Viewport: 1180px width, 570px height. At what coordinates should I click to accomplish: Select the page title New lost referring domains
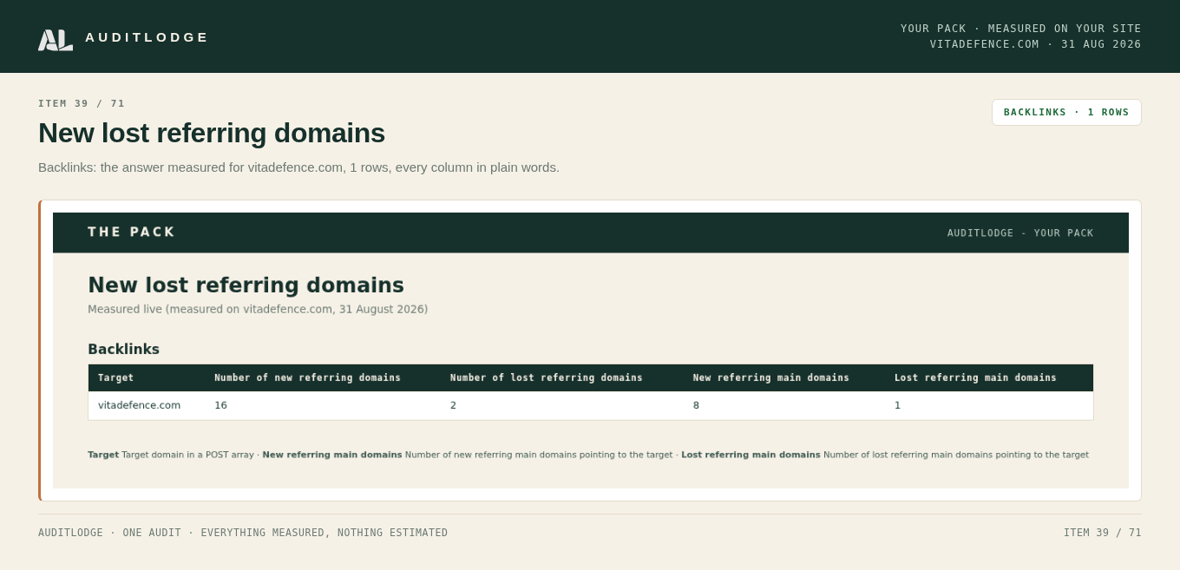click(x=212, y=133)
